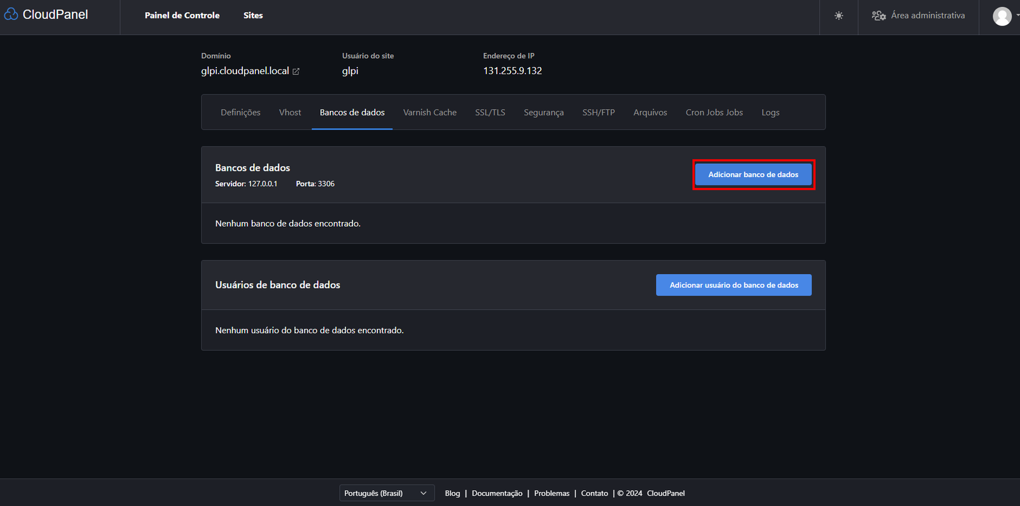Go to the Sites menu
1020x506 pixels.
click(253, 15)
